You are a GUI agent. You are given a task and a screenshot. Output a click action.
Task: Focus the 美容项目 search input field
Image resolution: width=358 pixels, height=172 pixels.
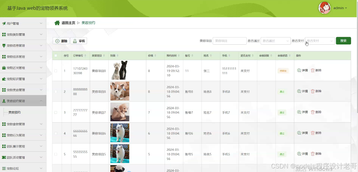pos(229,41)
